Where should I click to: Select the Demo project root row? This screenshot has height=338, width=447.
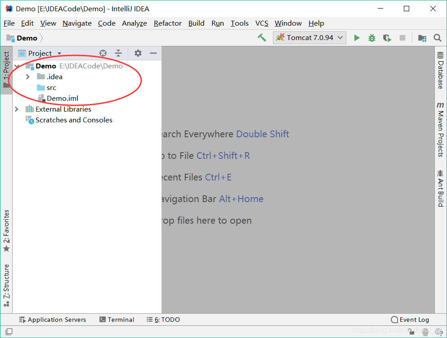87,66
